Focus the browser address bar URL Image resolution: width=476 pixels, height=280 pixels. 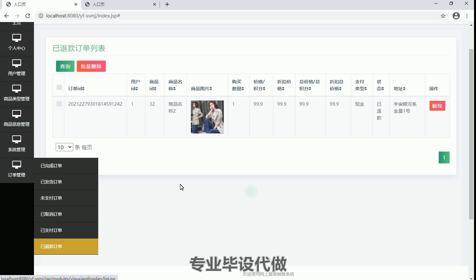(83, 16)
